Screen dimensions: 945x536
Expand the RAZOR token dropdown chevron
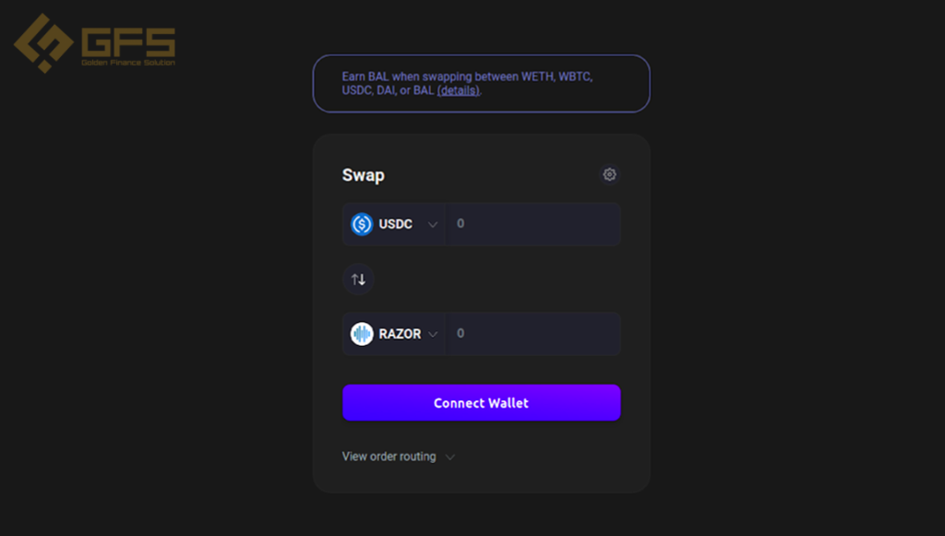[433, 334]
